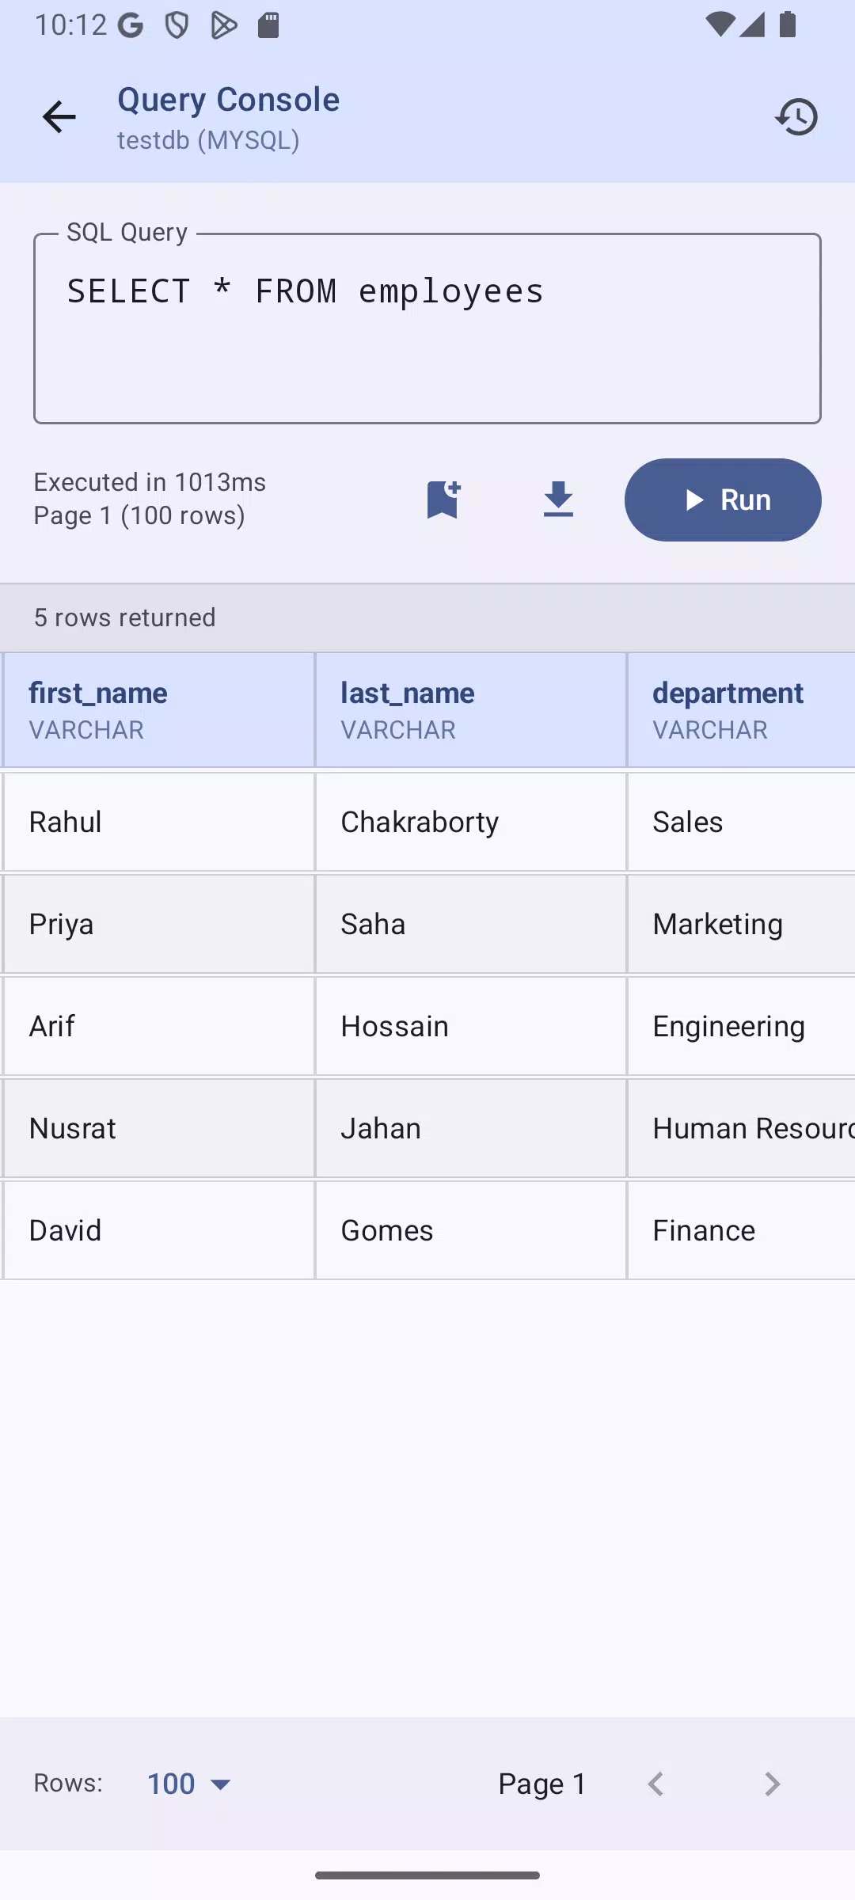
Task: Tap the Wi-Fi status bar icon
Action: coord(719,25)
